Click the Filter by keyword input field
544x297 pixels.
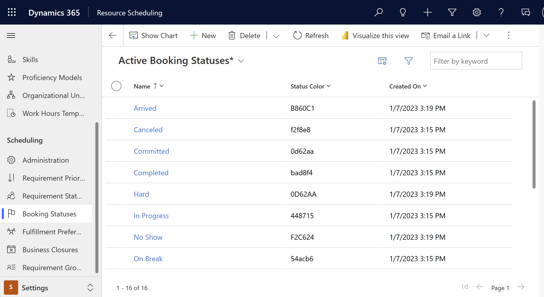(476, 61)
